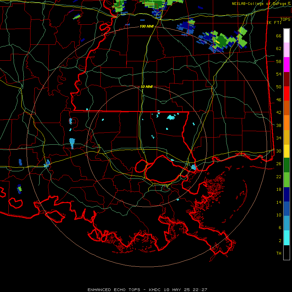Select the "14" legend value
Viewport: 292px width, 292px height.
279,202
